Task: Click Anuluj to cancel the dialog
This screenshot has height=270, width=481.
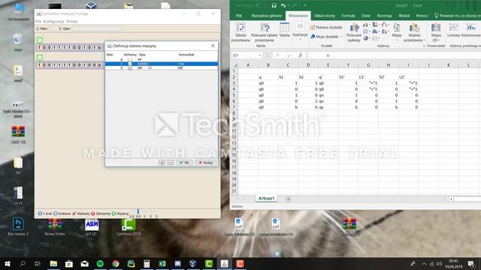Action: [x=205, y=163]
